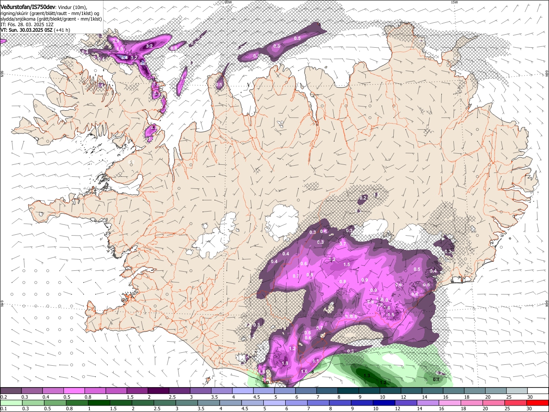549x412 pixels.
Task: Pick the darkest purple swatch between 2 and 2.5, upper legend
Action: click(x=158, y=391)
